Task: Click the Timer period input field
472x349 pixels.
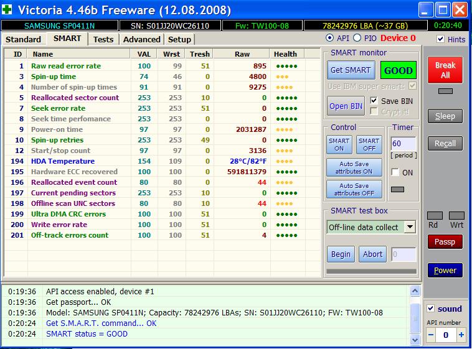Action: 403,144
